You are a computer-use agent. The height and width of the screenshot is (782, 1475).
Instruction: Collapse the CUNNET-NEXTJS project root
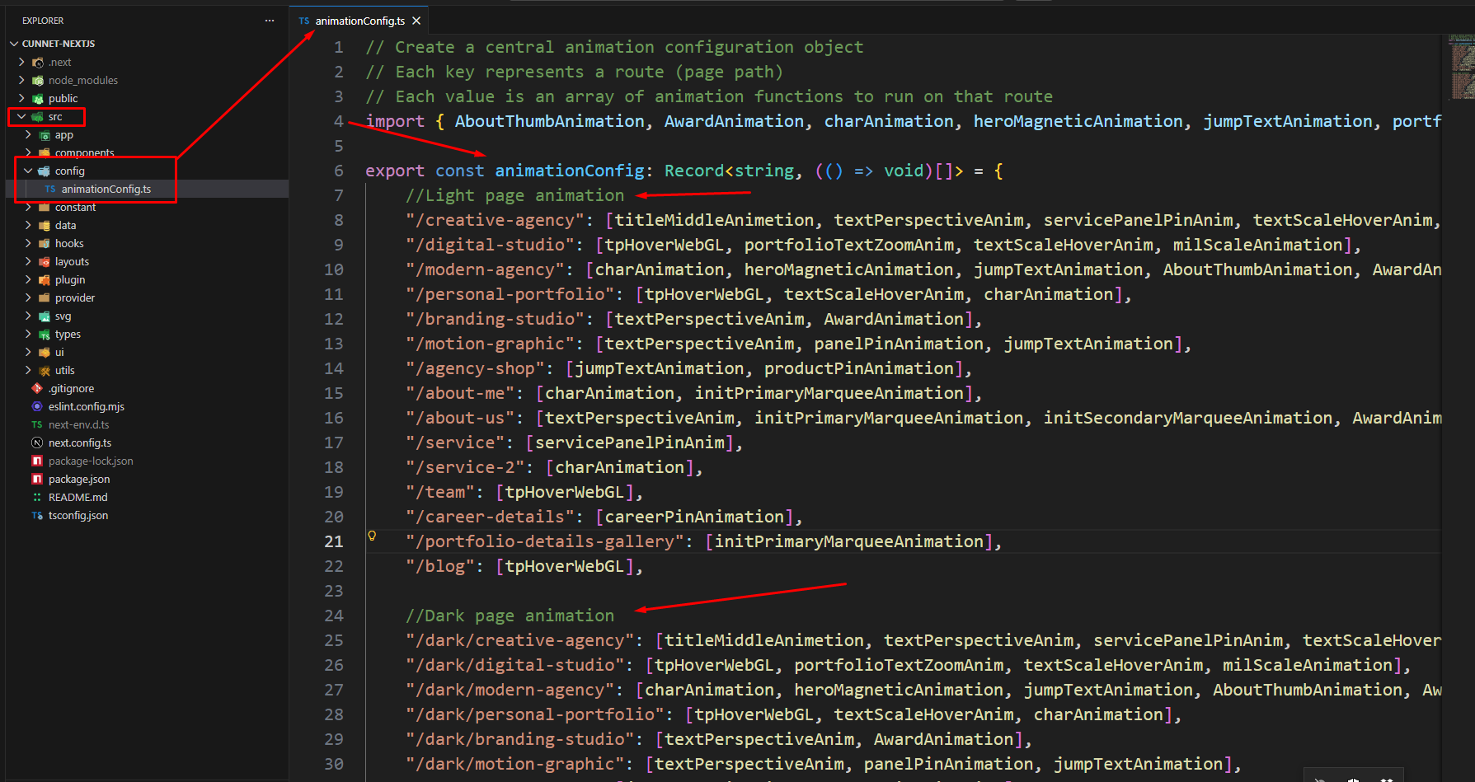coord(14,44)
